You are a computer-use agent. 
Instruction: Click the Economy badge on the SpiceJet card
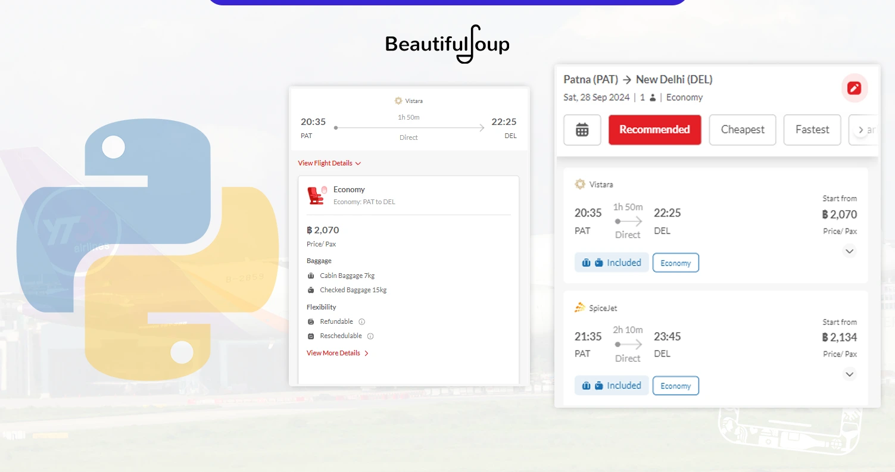[675, 385]
